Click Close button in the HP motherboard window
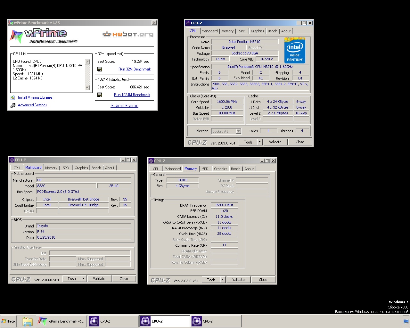This screenshot has width=410, height=328. 124,279
